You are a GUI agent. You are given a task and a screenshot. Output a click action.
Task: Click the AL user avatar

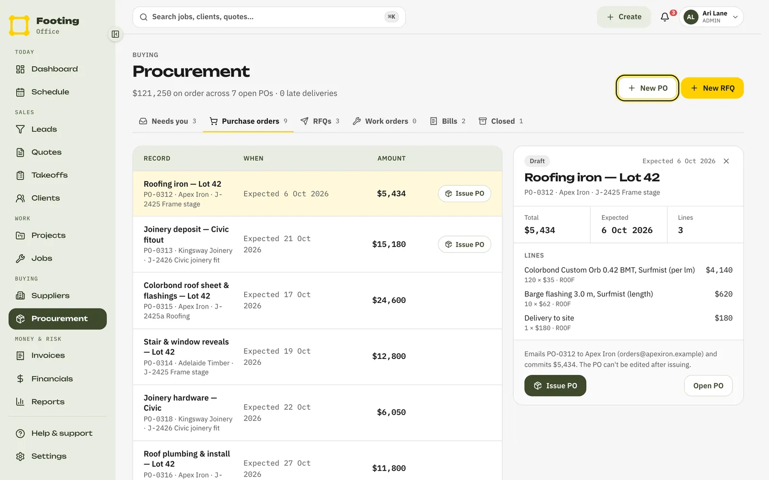(x=691, y=17)
